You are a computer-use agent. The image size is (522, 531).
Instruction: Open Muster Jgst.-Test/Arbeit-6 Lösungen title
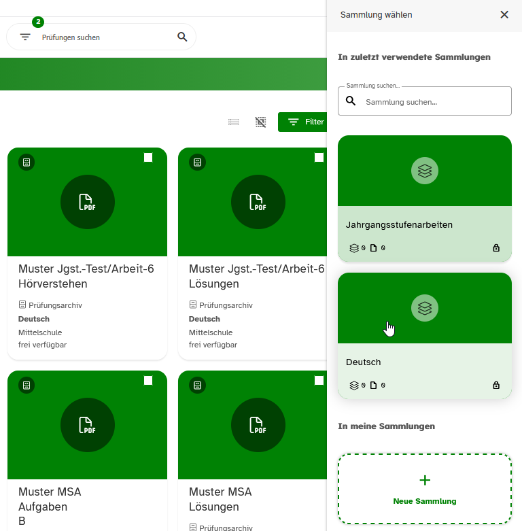[256, 276]
